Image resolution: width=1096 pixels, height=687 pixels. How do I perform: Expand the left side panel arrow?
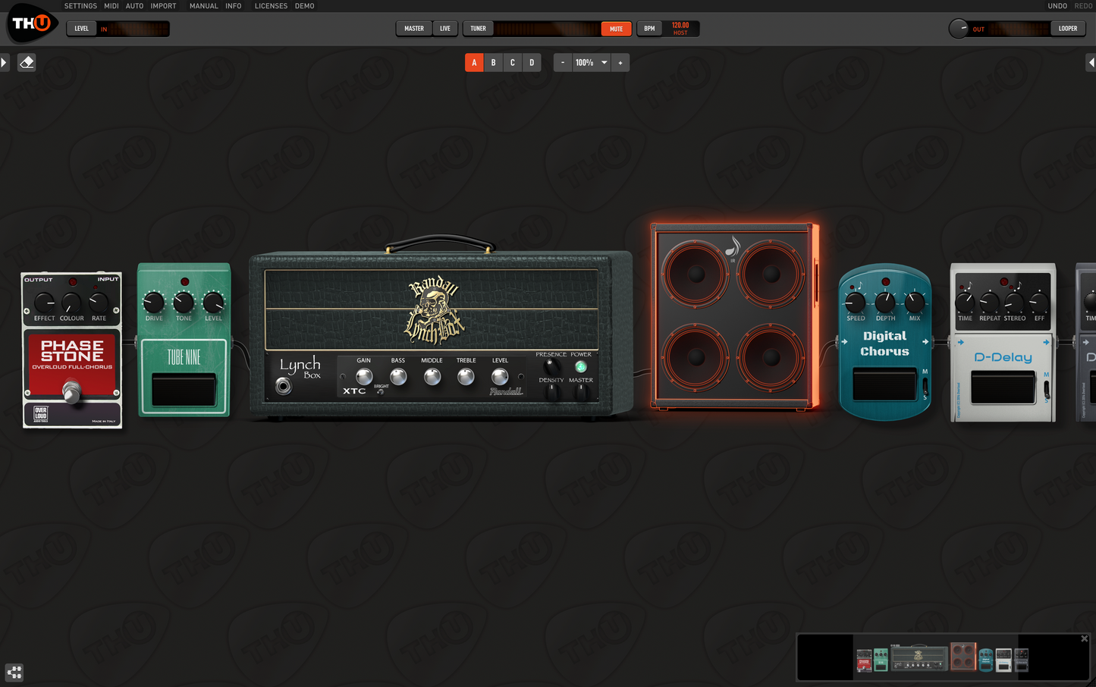pyautogui.click(x=4, y=62)
